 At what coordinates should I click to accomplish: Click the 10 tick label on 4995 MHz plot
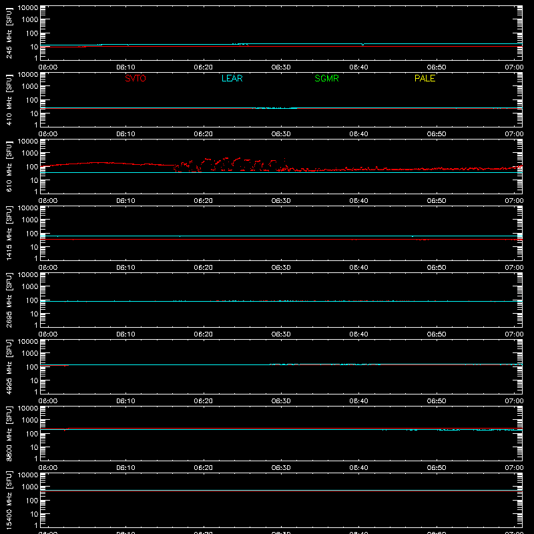(34, 380)
